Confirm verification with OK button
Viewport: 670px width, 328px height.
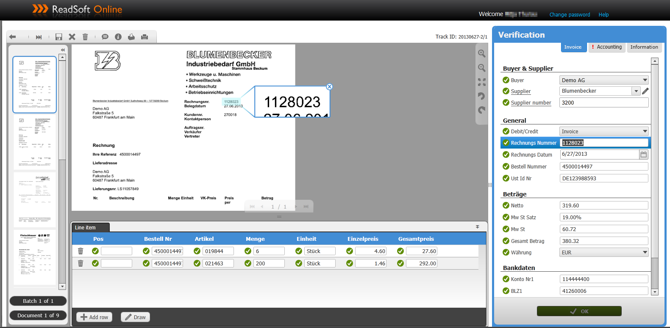579,311
